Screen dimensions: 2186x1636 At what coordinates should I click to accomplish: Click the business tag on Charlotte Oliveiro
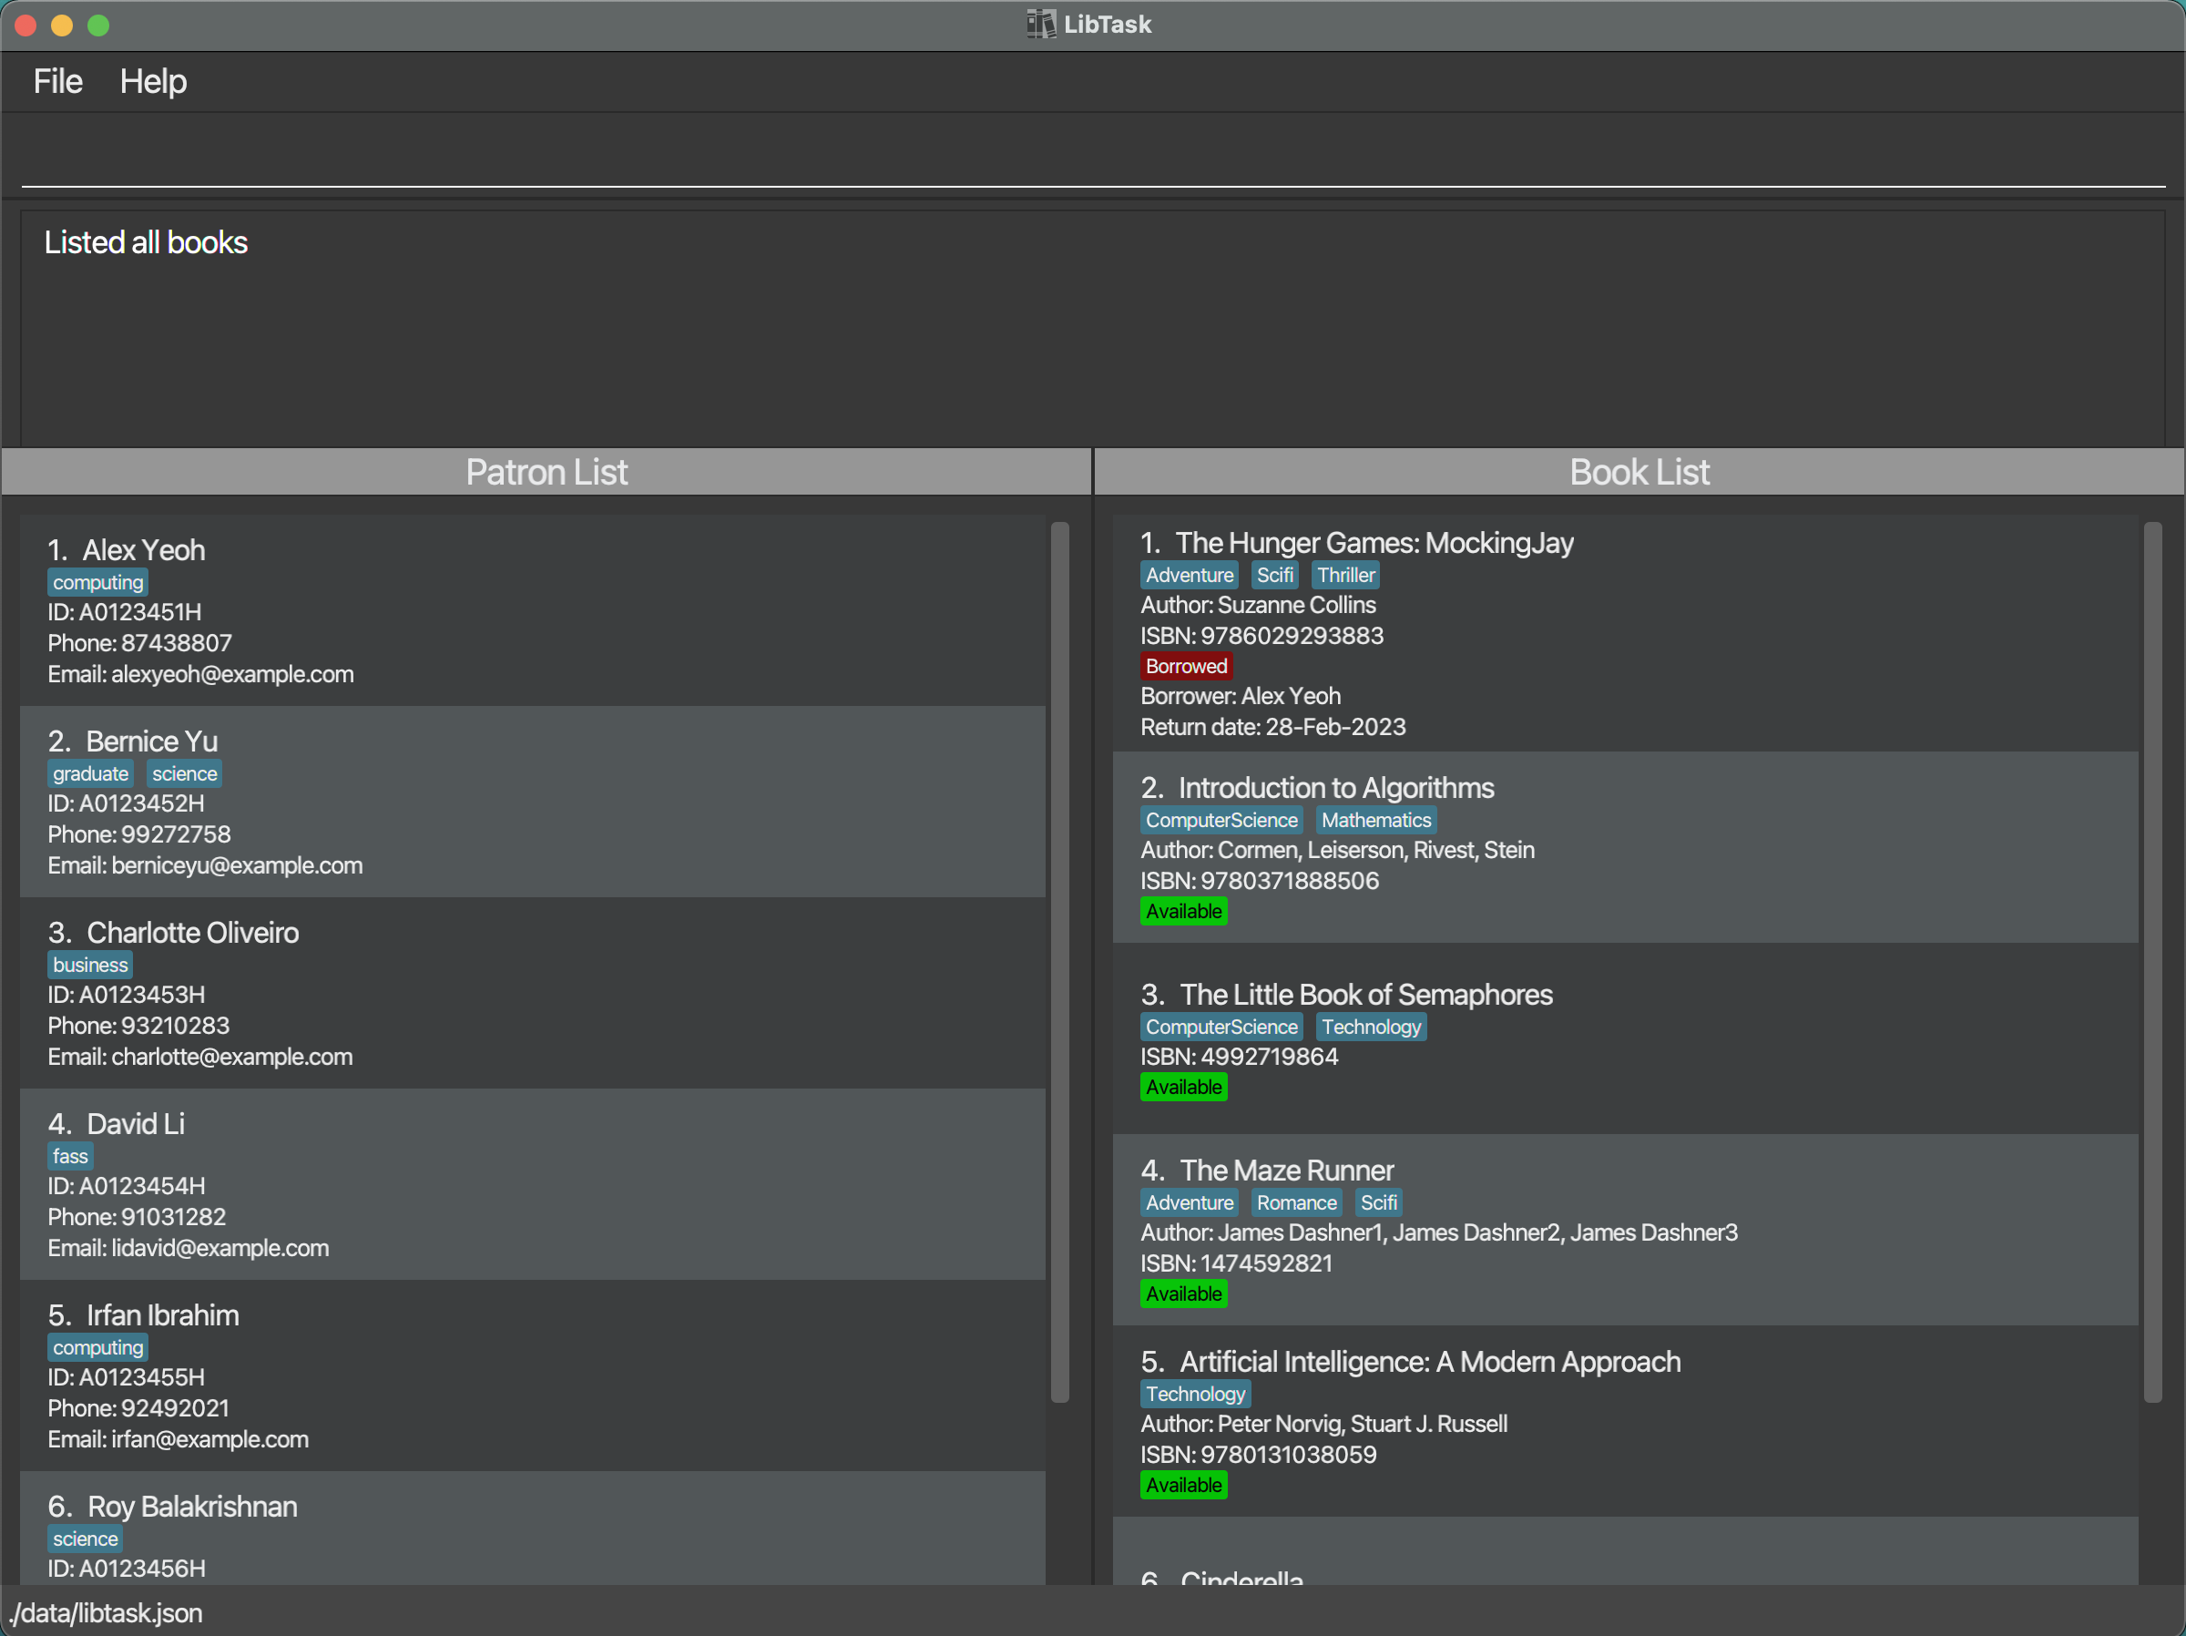click(90, 965)
